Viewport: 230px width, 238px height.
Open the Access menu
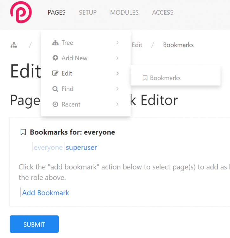point(163,13)
